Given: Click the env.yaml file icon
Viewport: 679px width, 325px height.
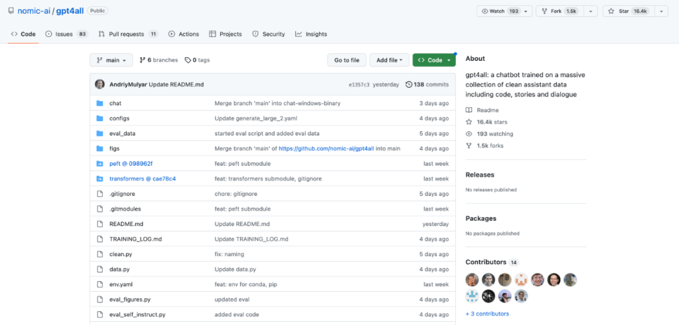Looking at the screenshot, I should (100, 284).
